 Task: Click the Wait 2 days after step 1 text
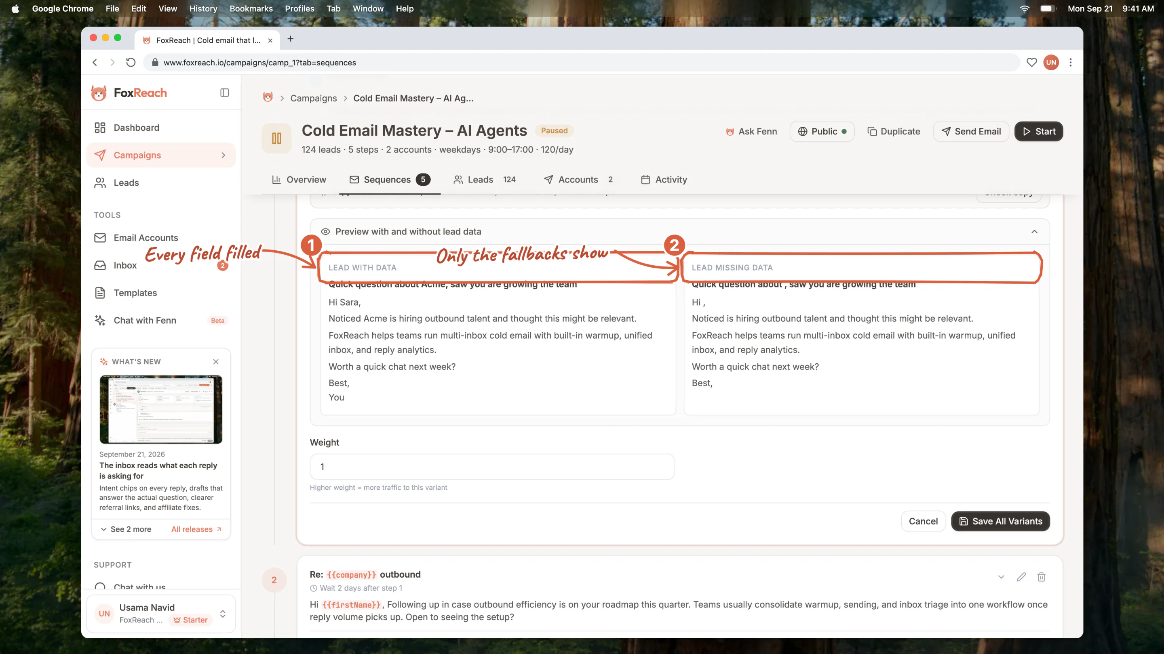coord(361,588)
